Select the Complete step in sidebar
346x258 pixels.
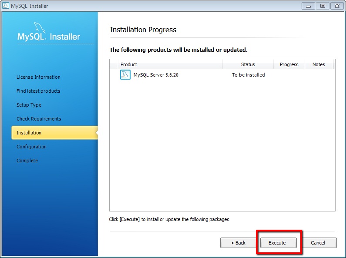coord(27,161)
